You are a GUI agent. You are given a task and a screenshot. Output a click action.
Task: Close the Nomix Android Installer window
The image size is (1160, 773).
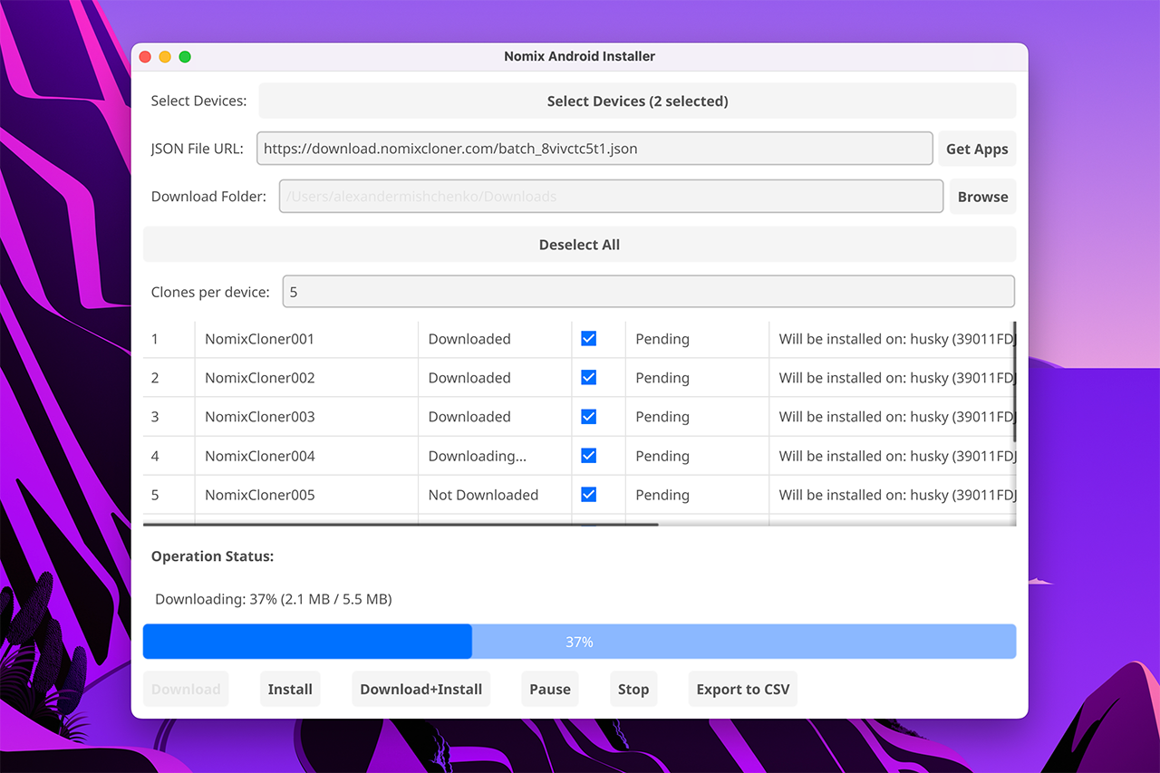click(145, 56)
